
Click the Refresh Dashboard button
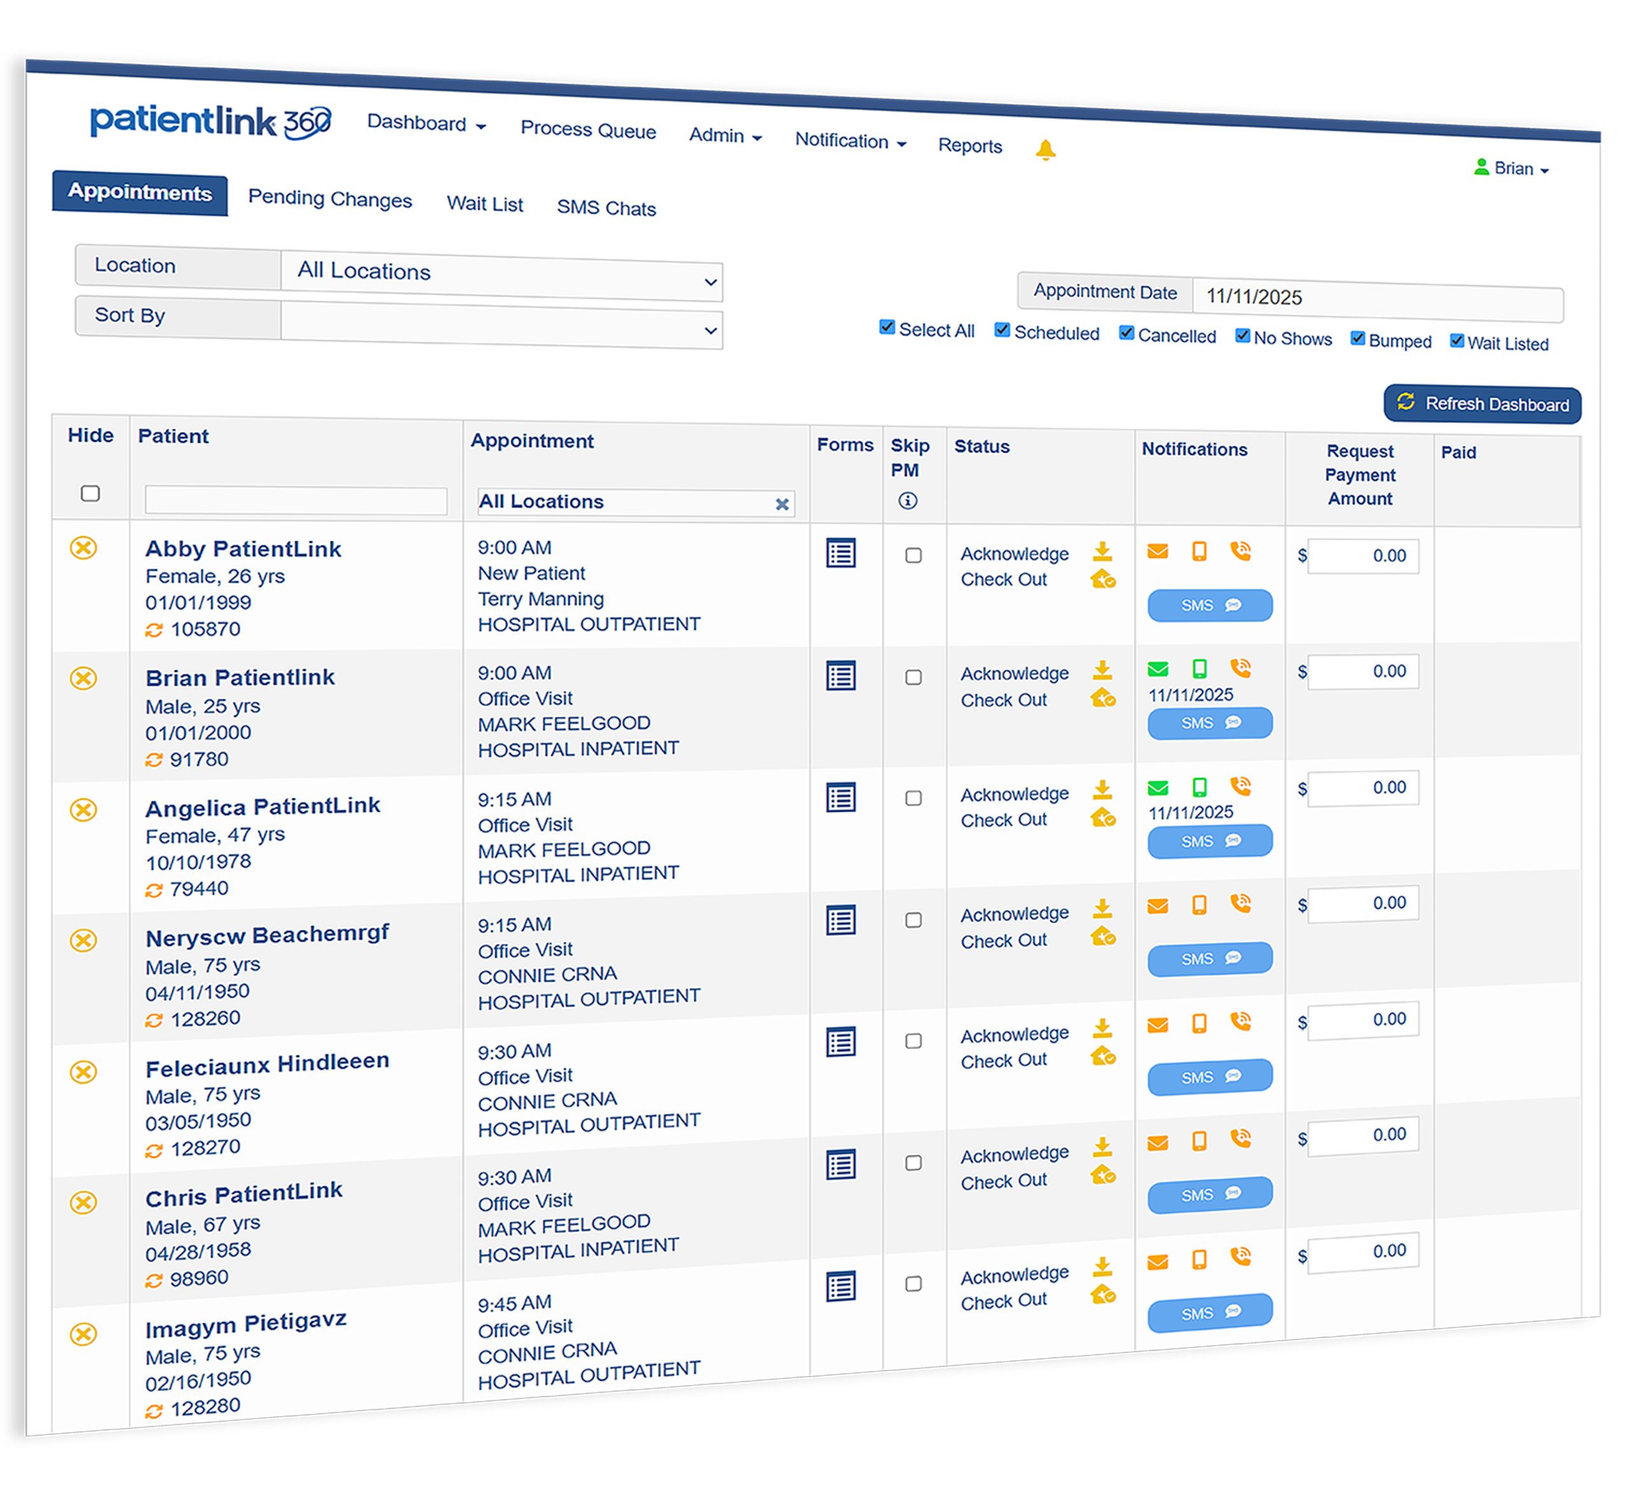coord(1481,405)
